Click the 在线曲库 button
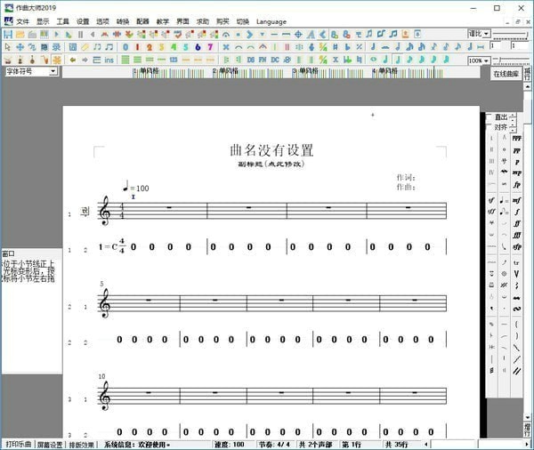The image size is (534, 450). [510, 74]
